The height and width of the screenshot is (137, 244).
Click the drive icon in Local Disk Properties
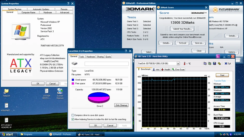tap(74, 63)
